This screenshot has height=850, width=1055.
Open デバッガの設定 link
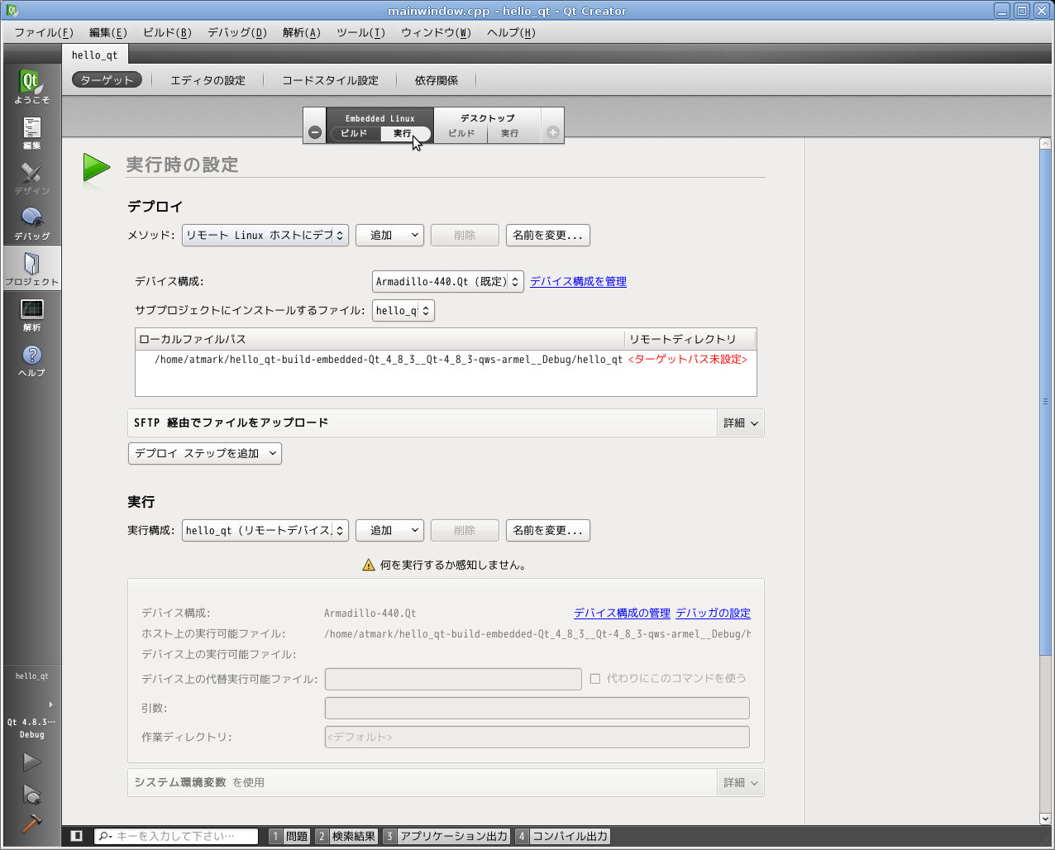tap(713, 613)
